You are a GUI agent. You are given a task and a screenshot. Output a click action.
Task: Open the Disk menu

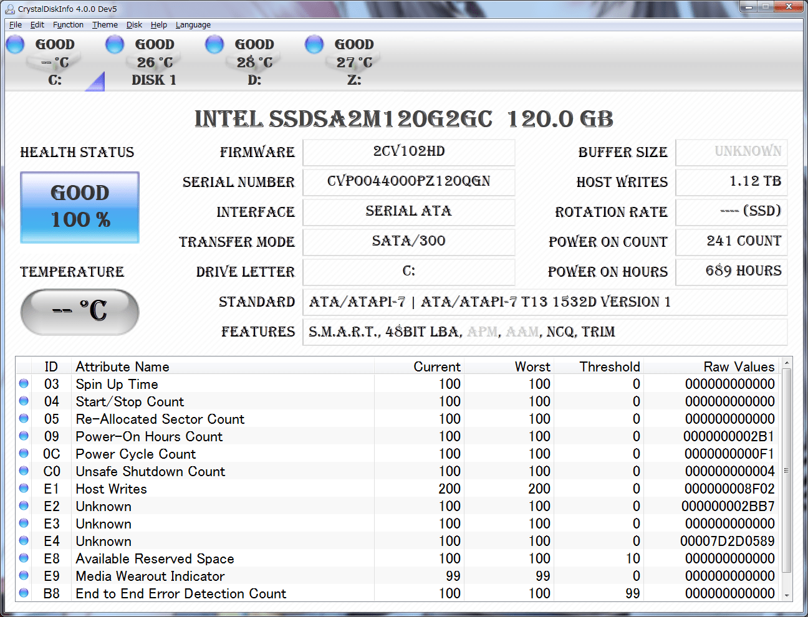tap(134, 25)
